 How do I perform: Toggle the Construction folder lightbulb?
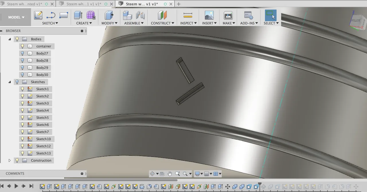(x=17, y=160)
